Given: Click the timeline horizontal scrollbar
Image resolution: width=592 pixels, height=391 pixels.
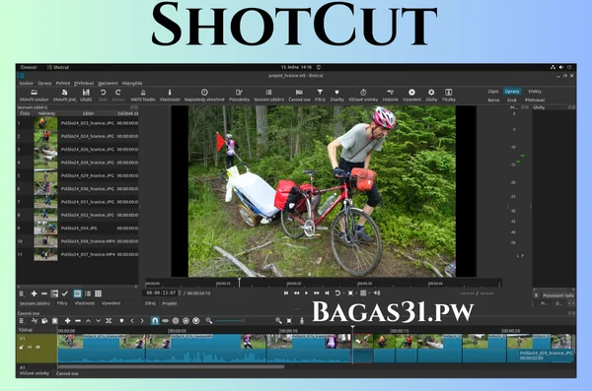Looking at the screenshot, I should 171,366.
